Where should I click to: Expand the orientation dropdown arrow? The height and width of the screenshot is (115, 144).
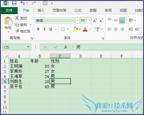[x=135, y=20]
